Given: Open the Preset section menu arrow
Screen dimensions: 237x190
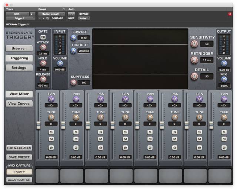Looking at the screenshot, I should (x=64, y=9).
